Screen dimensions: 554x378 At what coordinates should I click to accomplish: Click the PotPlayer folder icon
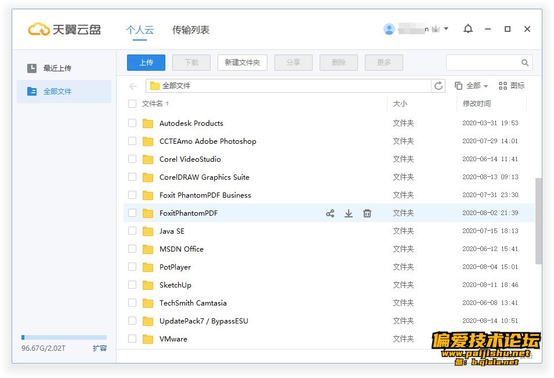[148, 267]
